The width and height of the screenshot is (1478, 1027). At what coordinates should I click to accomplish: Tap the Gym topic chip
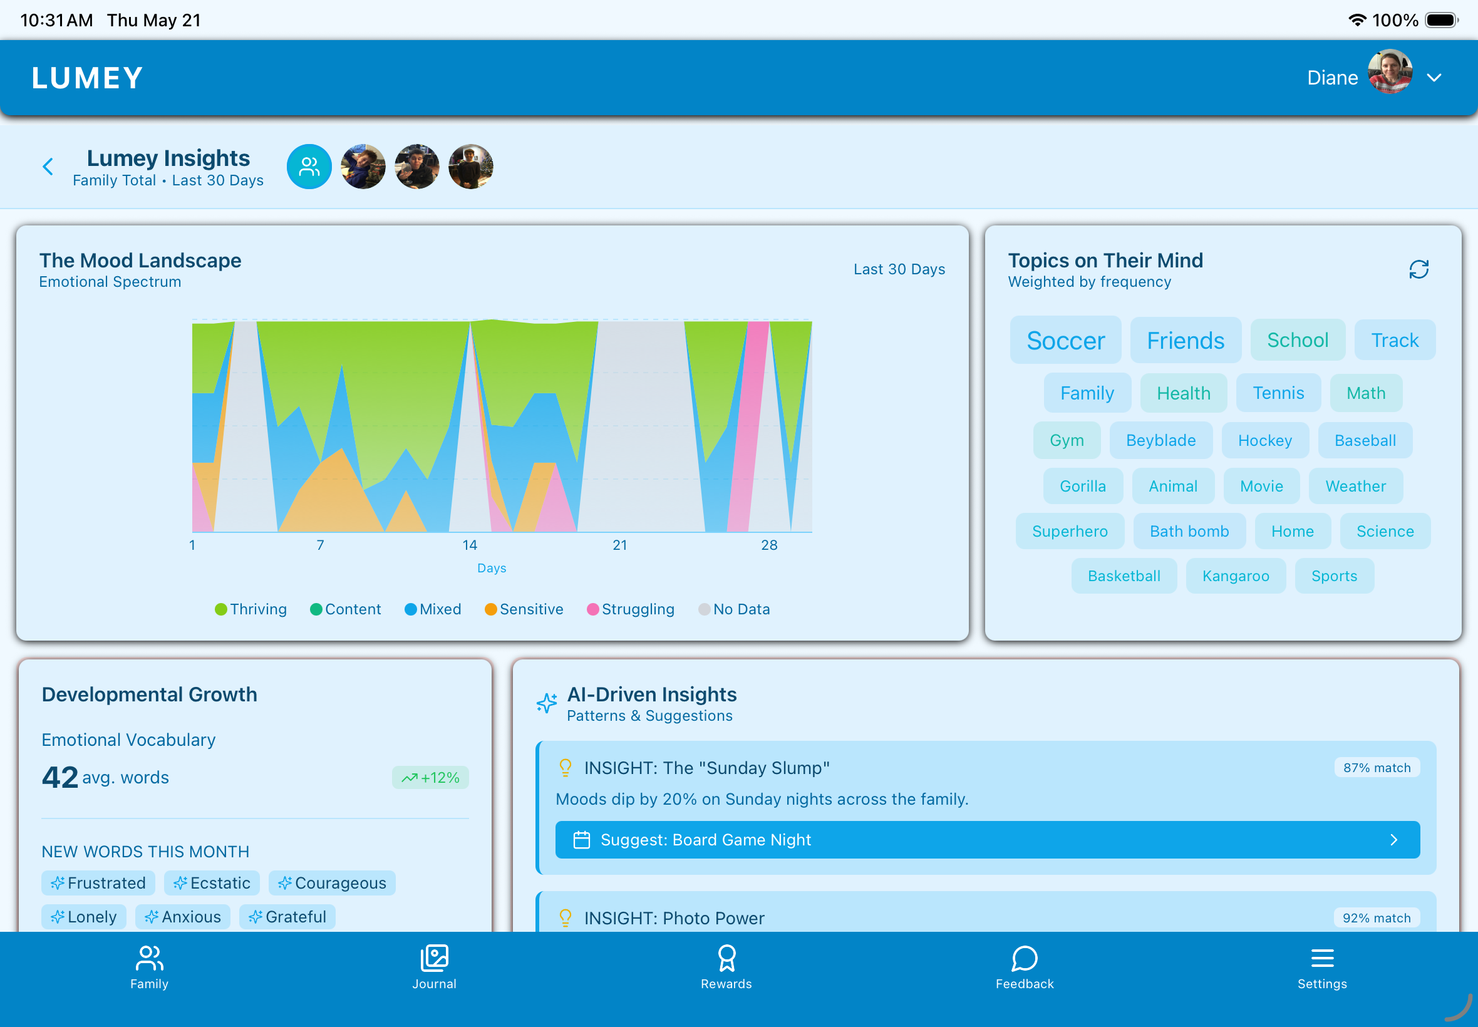tap(1066, 440)
